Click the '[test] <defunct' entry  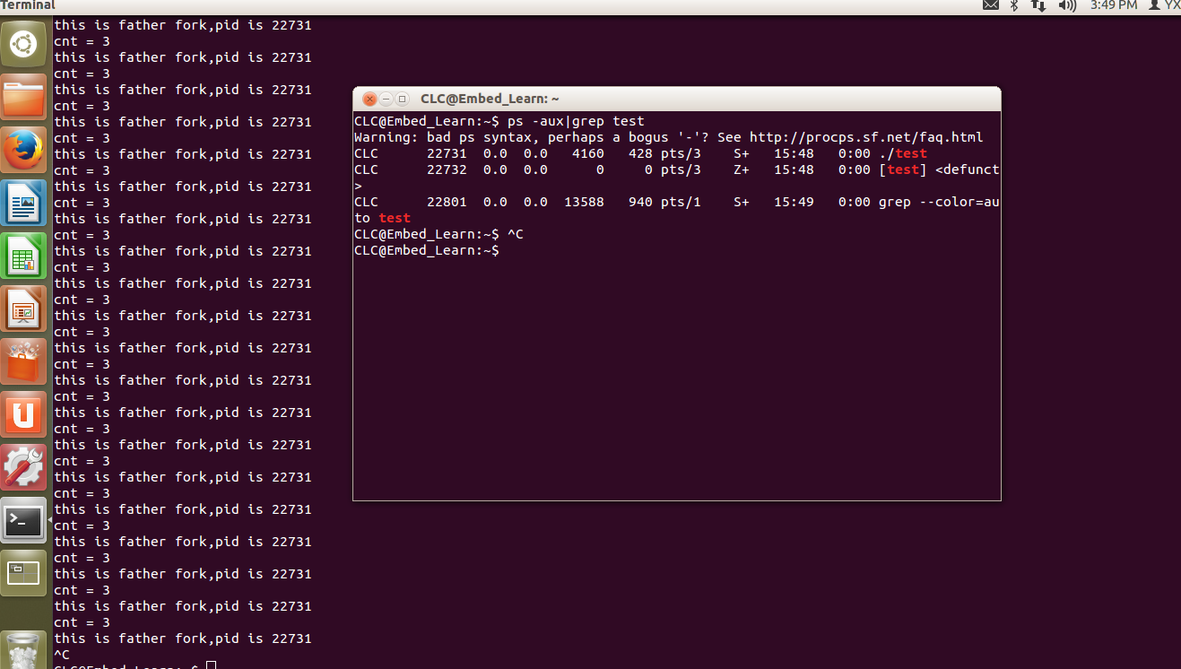point(940,169)
